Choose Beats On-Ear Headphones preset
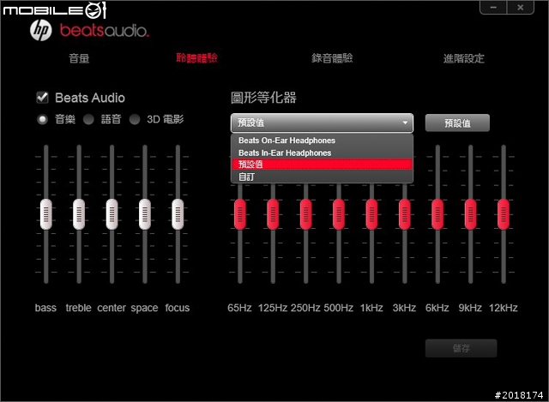 [322, 141]
